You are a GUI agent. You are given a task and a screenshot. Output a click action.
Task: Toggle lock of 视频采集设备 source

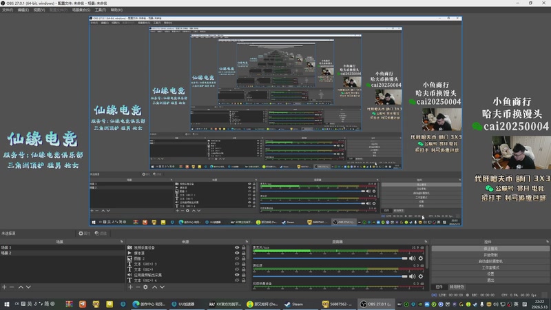tap(244, 247)
